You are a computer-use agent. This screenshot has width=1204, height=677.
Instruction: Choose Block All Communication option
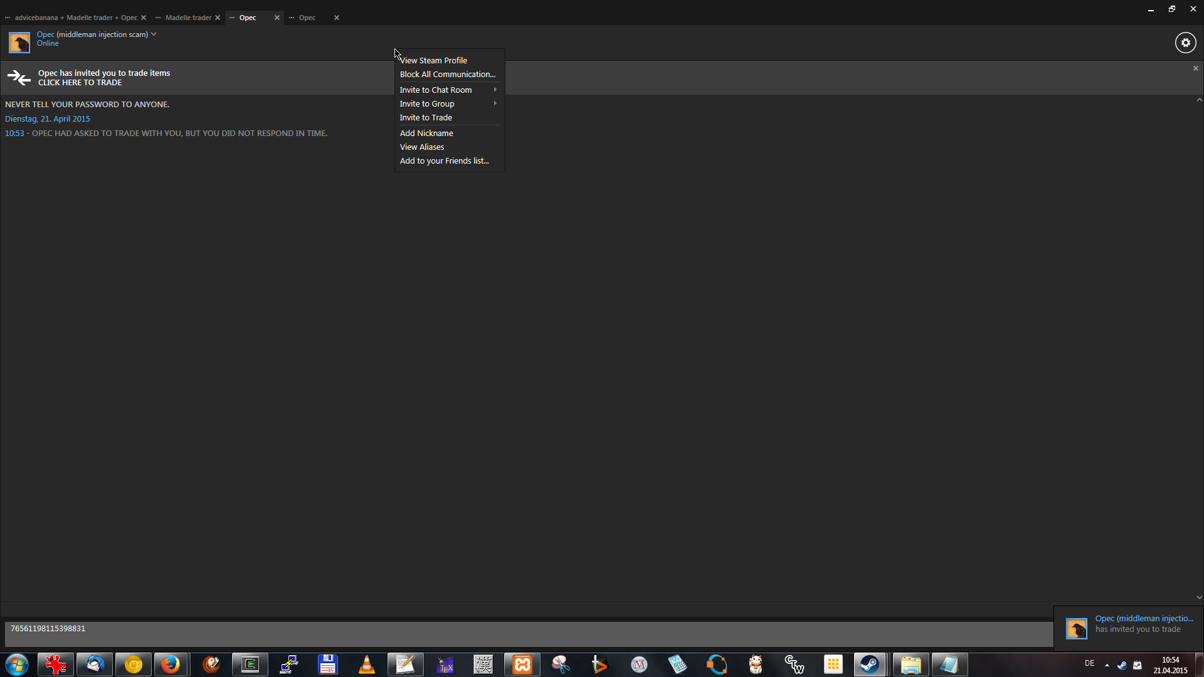coord(447,74)
